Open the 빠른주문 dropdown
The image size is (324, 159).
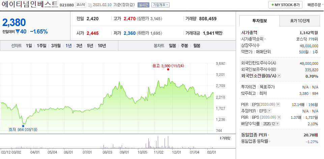pos(316,5)
